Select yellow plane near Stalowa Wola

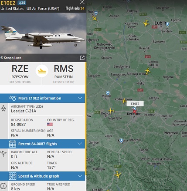147,71
